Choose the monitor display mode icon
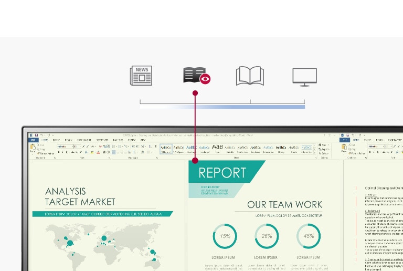Screen dimensions: 403x271 pos(304,77)
